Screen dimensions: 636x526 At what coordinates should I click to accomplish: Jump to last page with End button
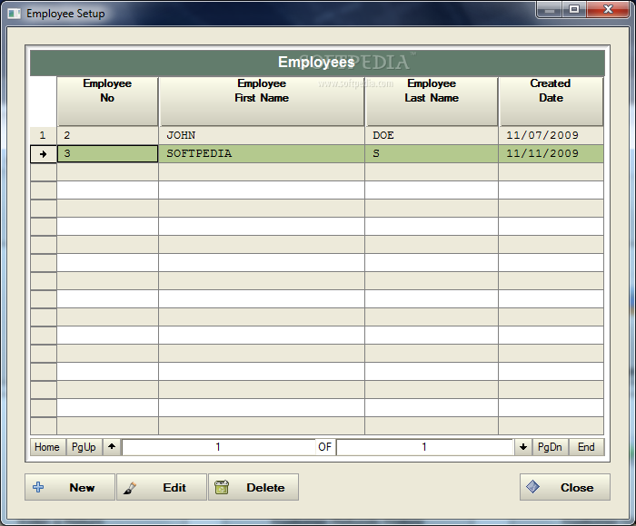(x=586, y=447)
